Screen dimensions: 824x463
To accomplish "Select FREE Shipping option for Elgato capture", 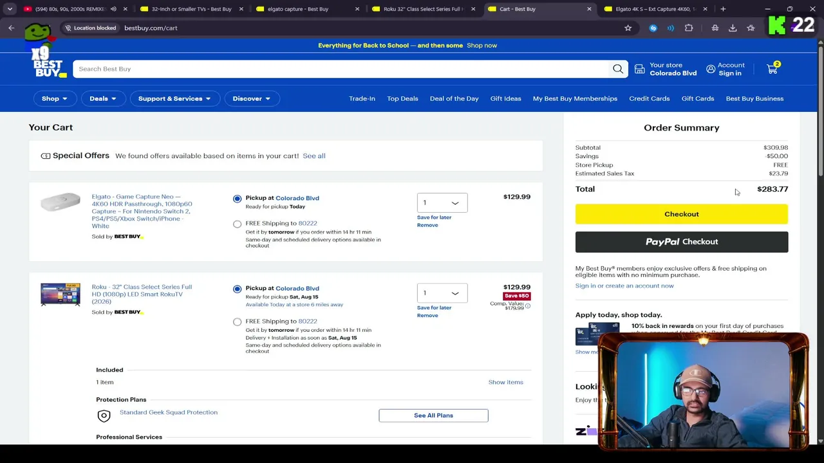I will click(x=238, y=224).
